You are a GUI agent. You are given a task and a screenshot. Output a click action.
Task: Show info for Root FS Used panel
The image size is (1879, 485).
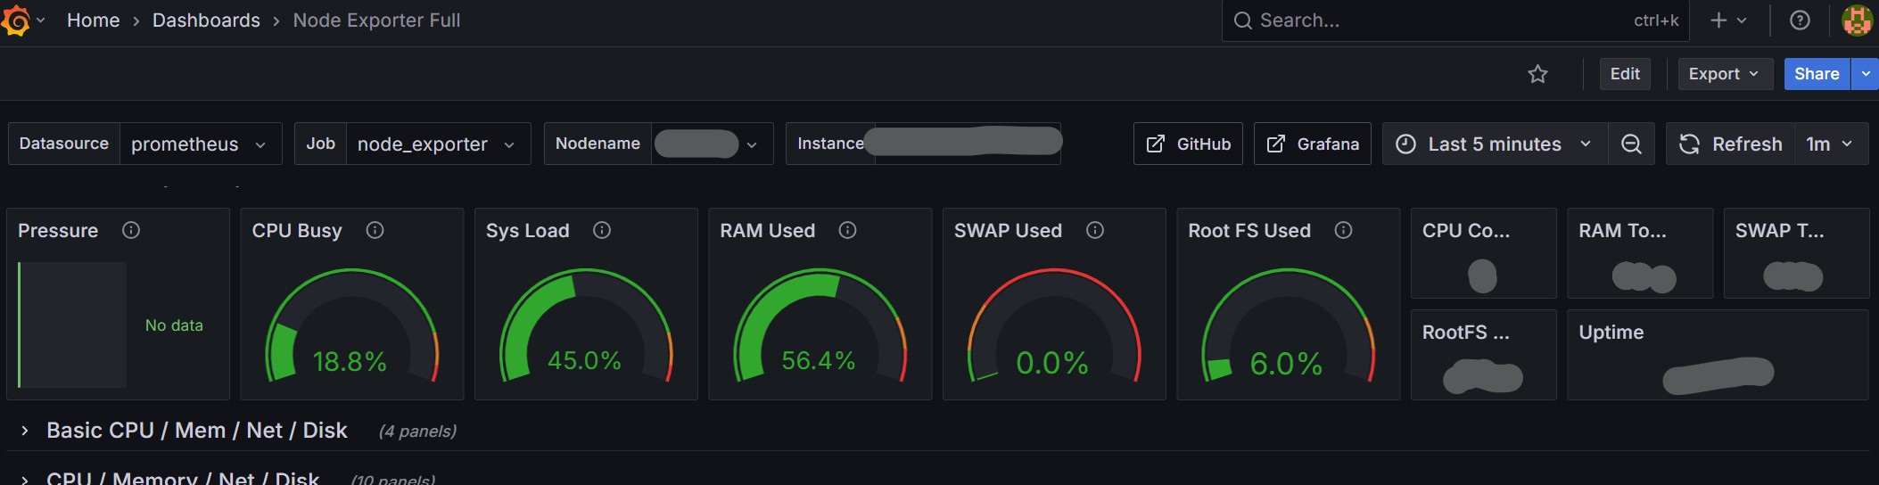tap(1343, 230)
